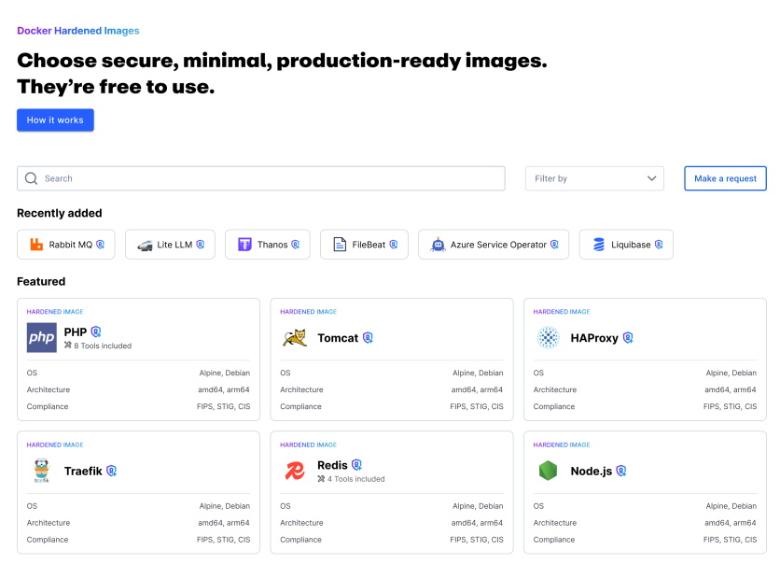
Task: Click the Node.js hexagon logo
Action: click(548, 471)
